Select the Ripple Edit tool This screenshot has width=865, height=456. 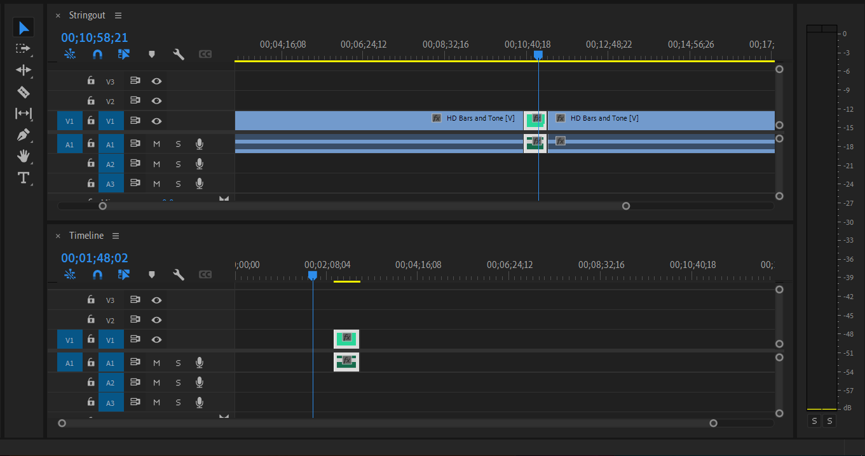coord(24,70)
